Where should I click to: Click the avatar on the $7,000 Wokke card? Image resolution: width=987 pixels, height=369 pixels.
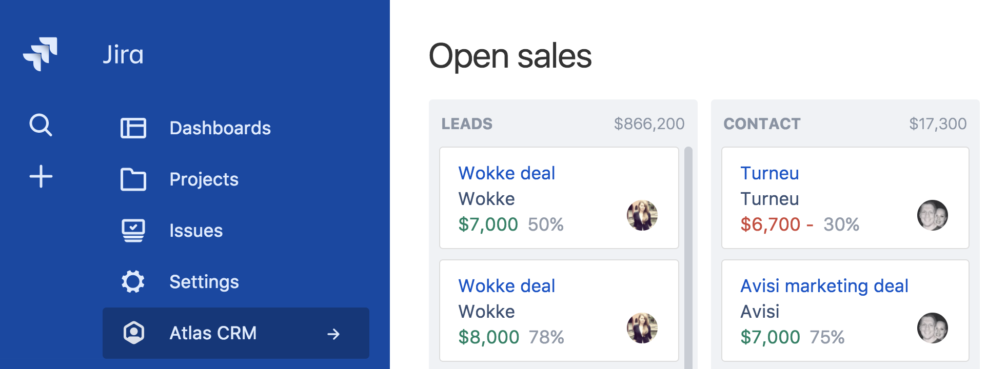click(642, 215)
